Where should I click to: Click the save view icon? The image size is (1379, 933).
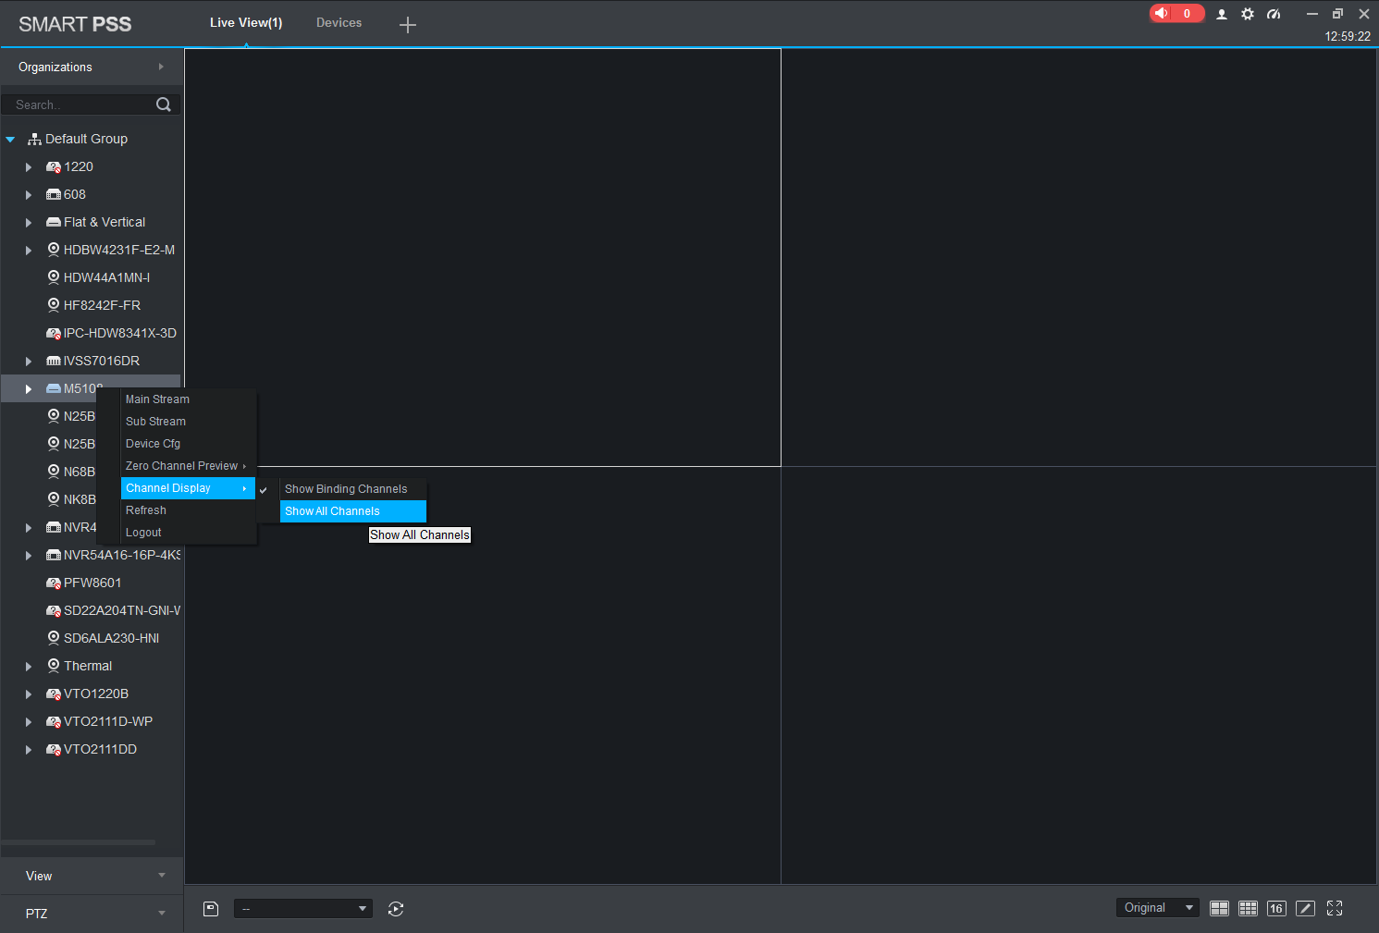(211, 909)
